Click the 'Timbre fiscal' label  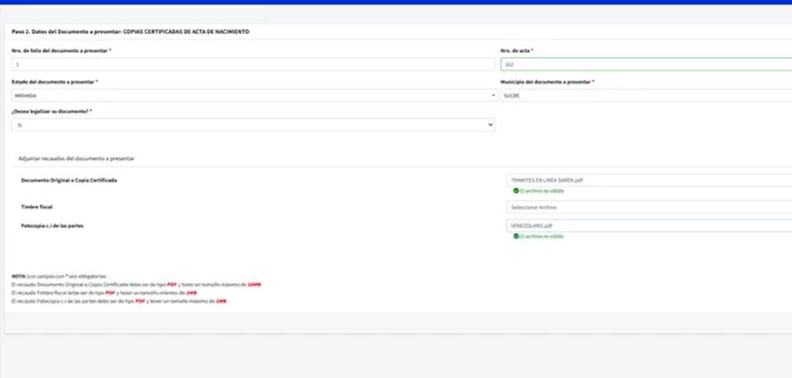click(x=36, y=207)
